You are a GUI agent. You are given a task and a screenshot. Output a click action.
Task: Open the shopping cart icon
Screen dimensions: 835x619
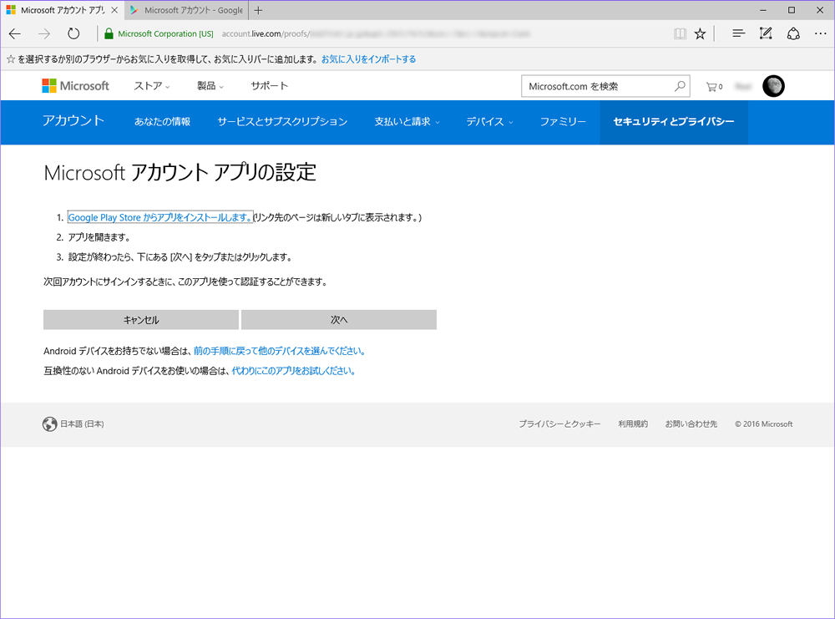pos(714,86)
